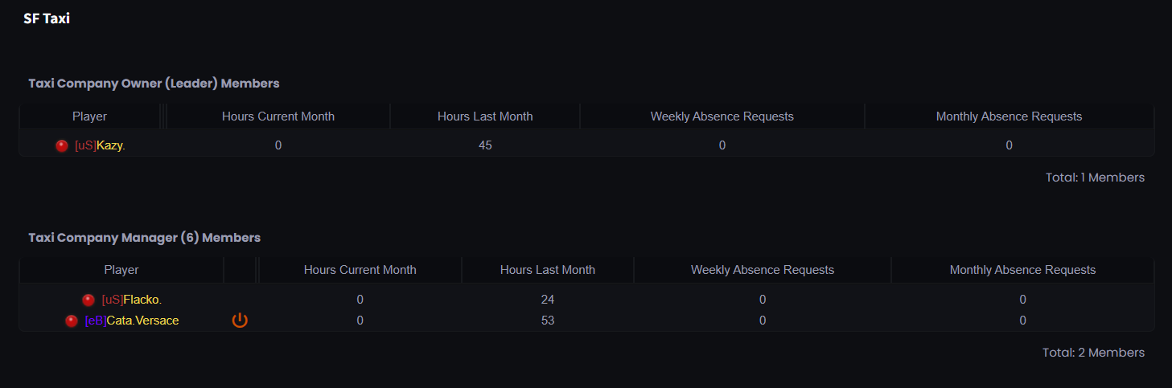This screenshot has width=1172, height=388.
Task: Open the Cata.Versace player profile
Action: click(132, 321)
